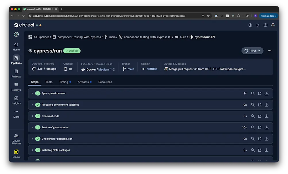
Task: Open component-testing-with-cypress #9 pipeline breadcrumb
Action: pos(145,37)
